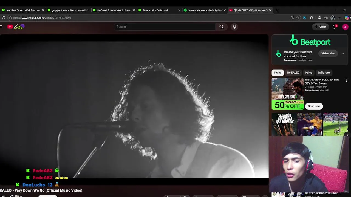Close the JoacoLam Stream tab
The height and width of the screenshot is (197, 351).
[43, 10]
